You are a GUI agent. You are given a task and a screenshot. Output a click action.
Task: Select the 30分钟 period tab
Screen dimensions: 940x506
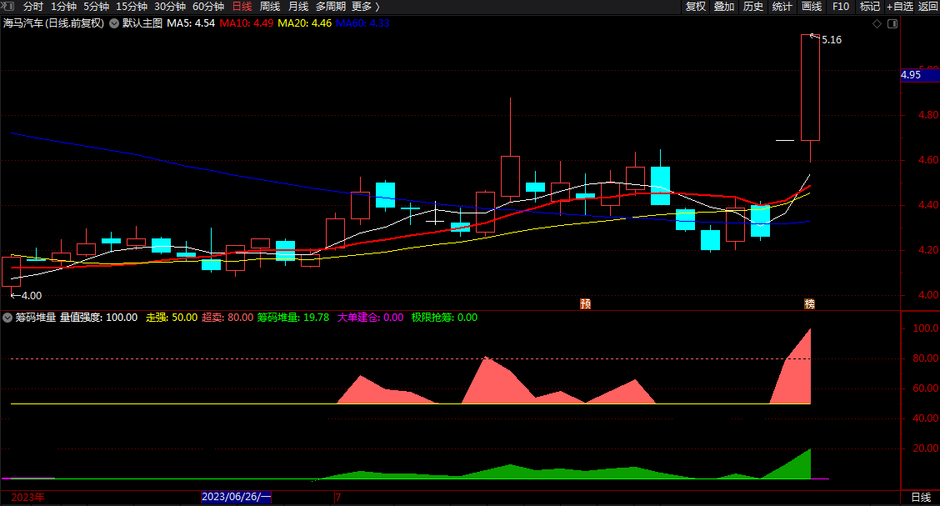170,7
